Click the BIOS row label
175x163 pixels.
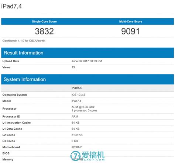6,153
